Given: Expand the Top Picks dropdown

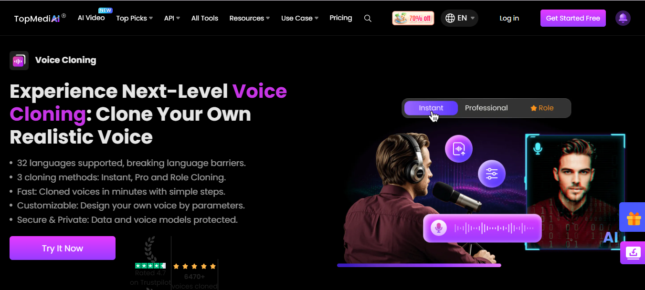Looking at the screenshot, I should [x=135, y=18].
